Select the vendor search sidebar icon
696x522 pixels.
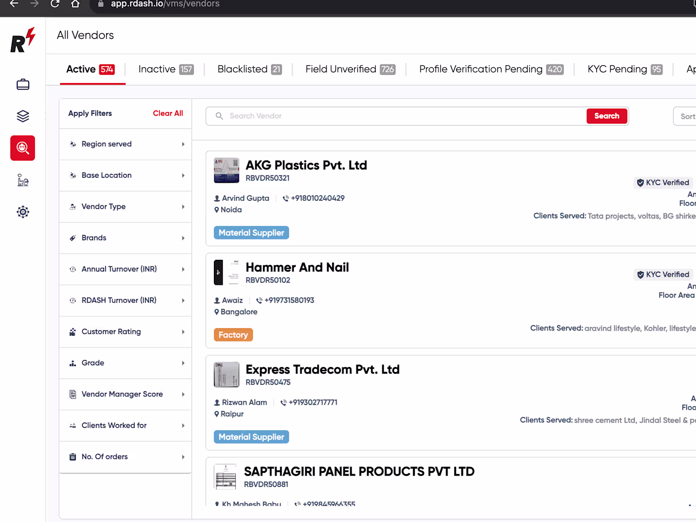pos(23,148)
